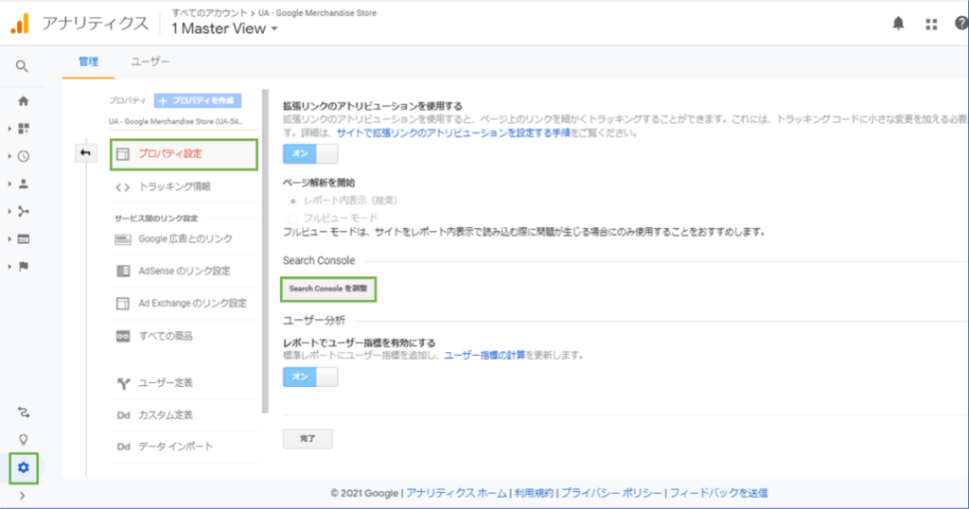969x509 pixels.
Task: Toggle 拡張リンクのアトリビューション switch
Action: click(x=310, y=154)
